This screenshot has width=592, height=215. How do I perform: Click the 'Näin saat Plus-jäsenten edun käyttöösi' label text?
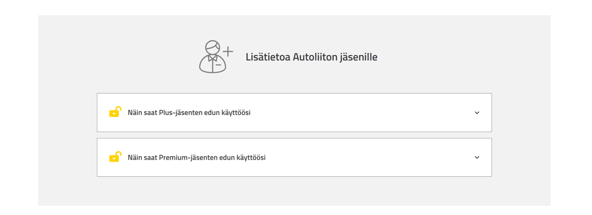(x=189, y=113)
